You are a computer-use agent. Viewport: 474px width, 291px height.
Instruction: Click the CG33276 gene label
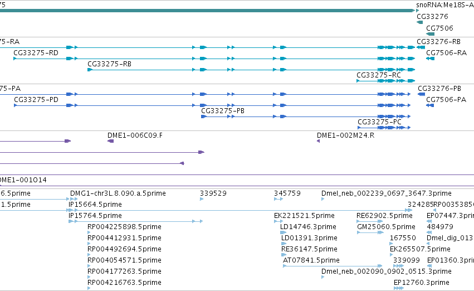click(x=432, y=17)
